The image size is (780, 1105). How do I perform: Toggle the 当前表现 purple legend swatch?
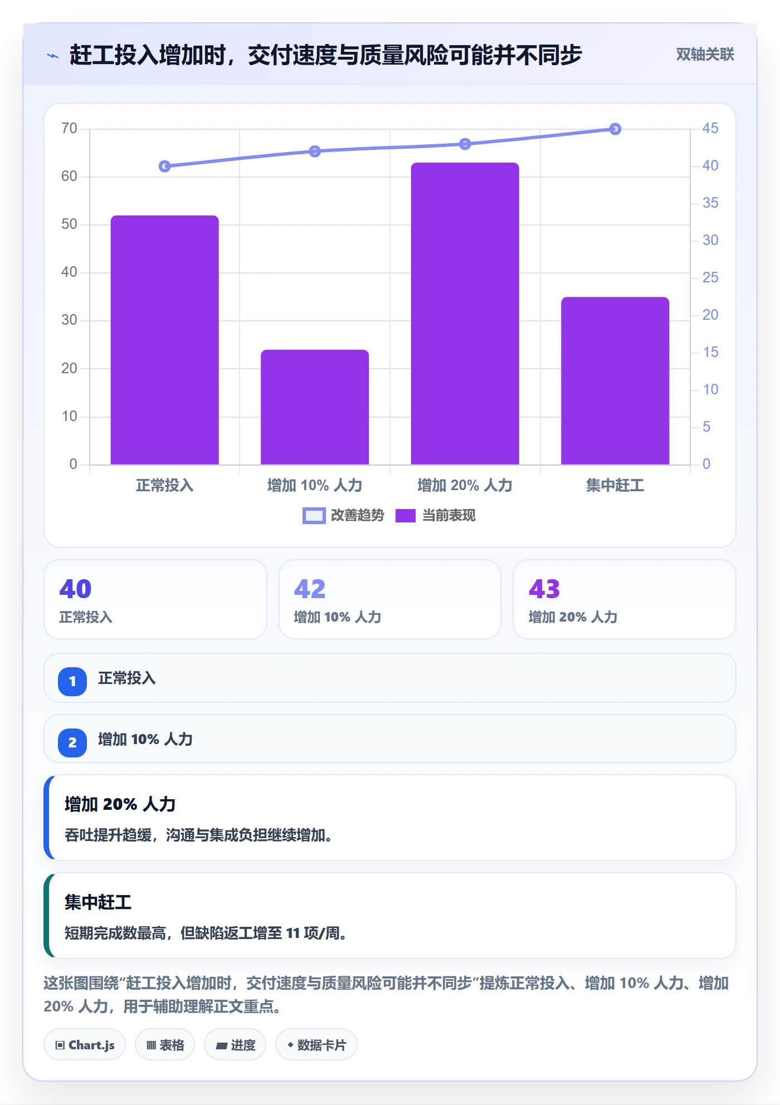click(406, 516)
